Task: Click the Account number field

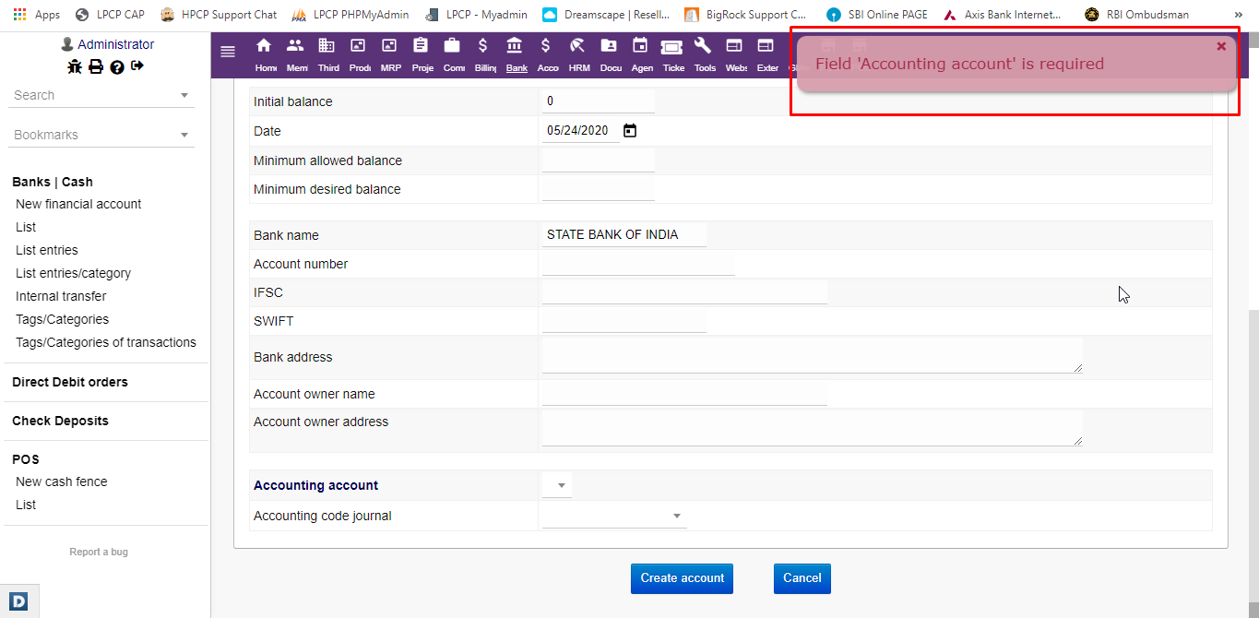Action: click(x=638, y=264)
